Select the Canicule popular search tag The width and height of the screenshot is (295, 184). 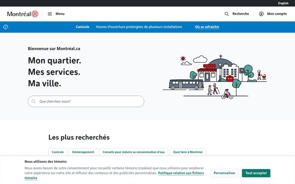tap(58, 152)
